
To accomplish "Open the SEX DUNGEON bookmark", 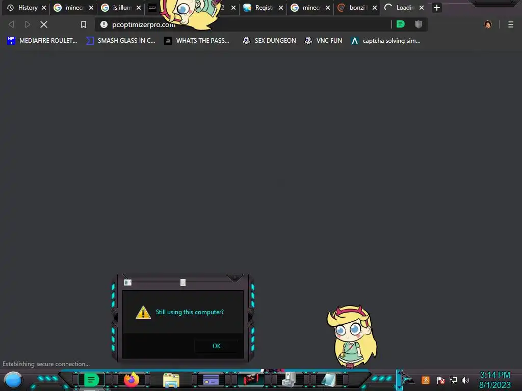I will tap(270, 41).
